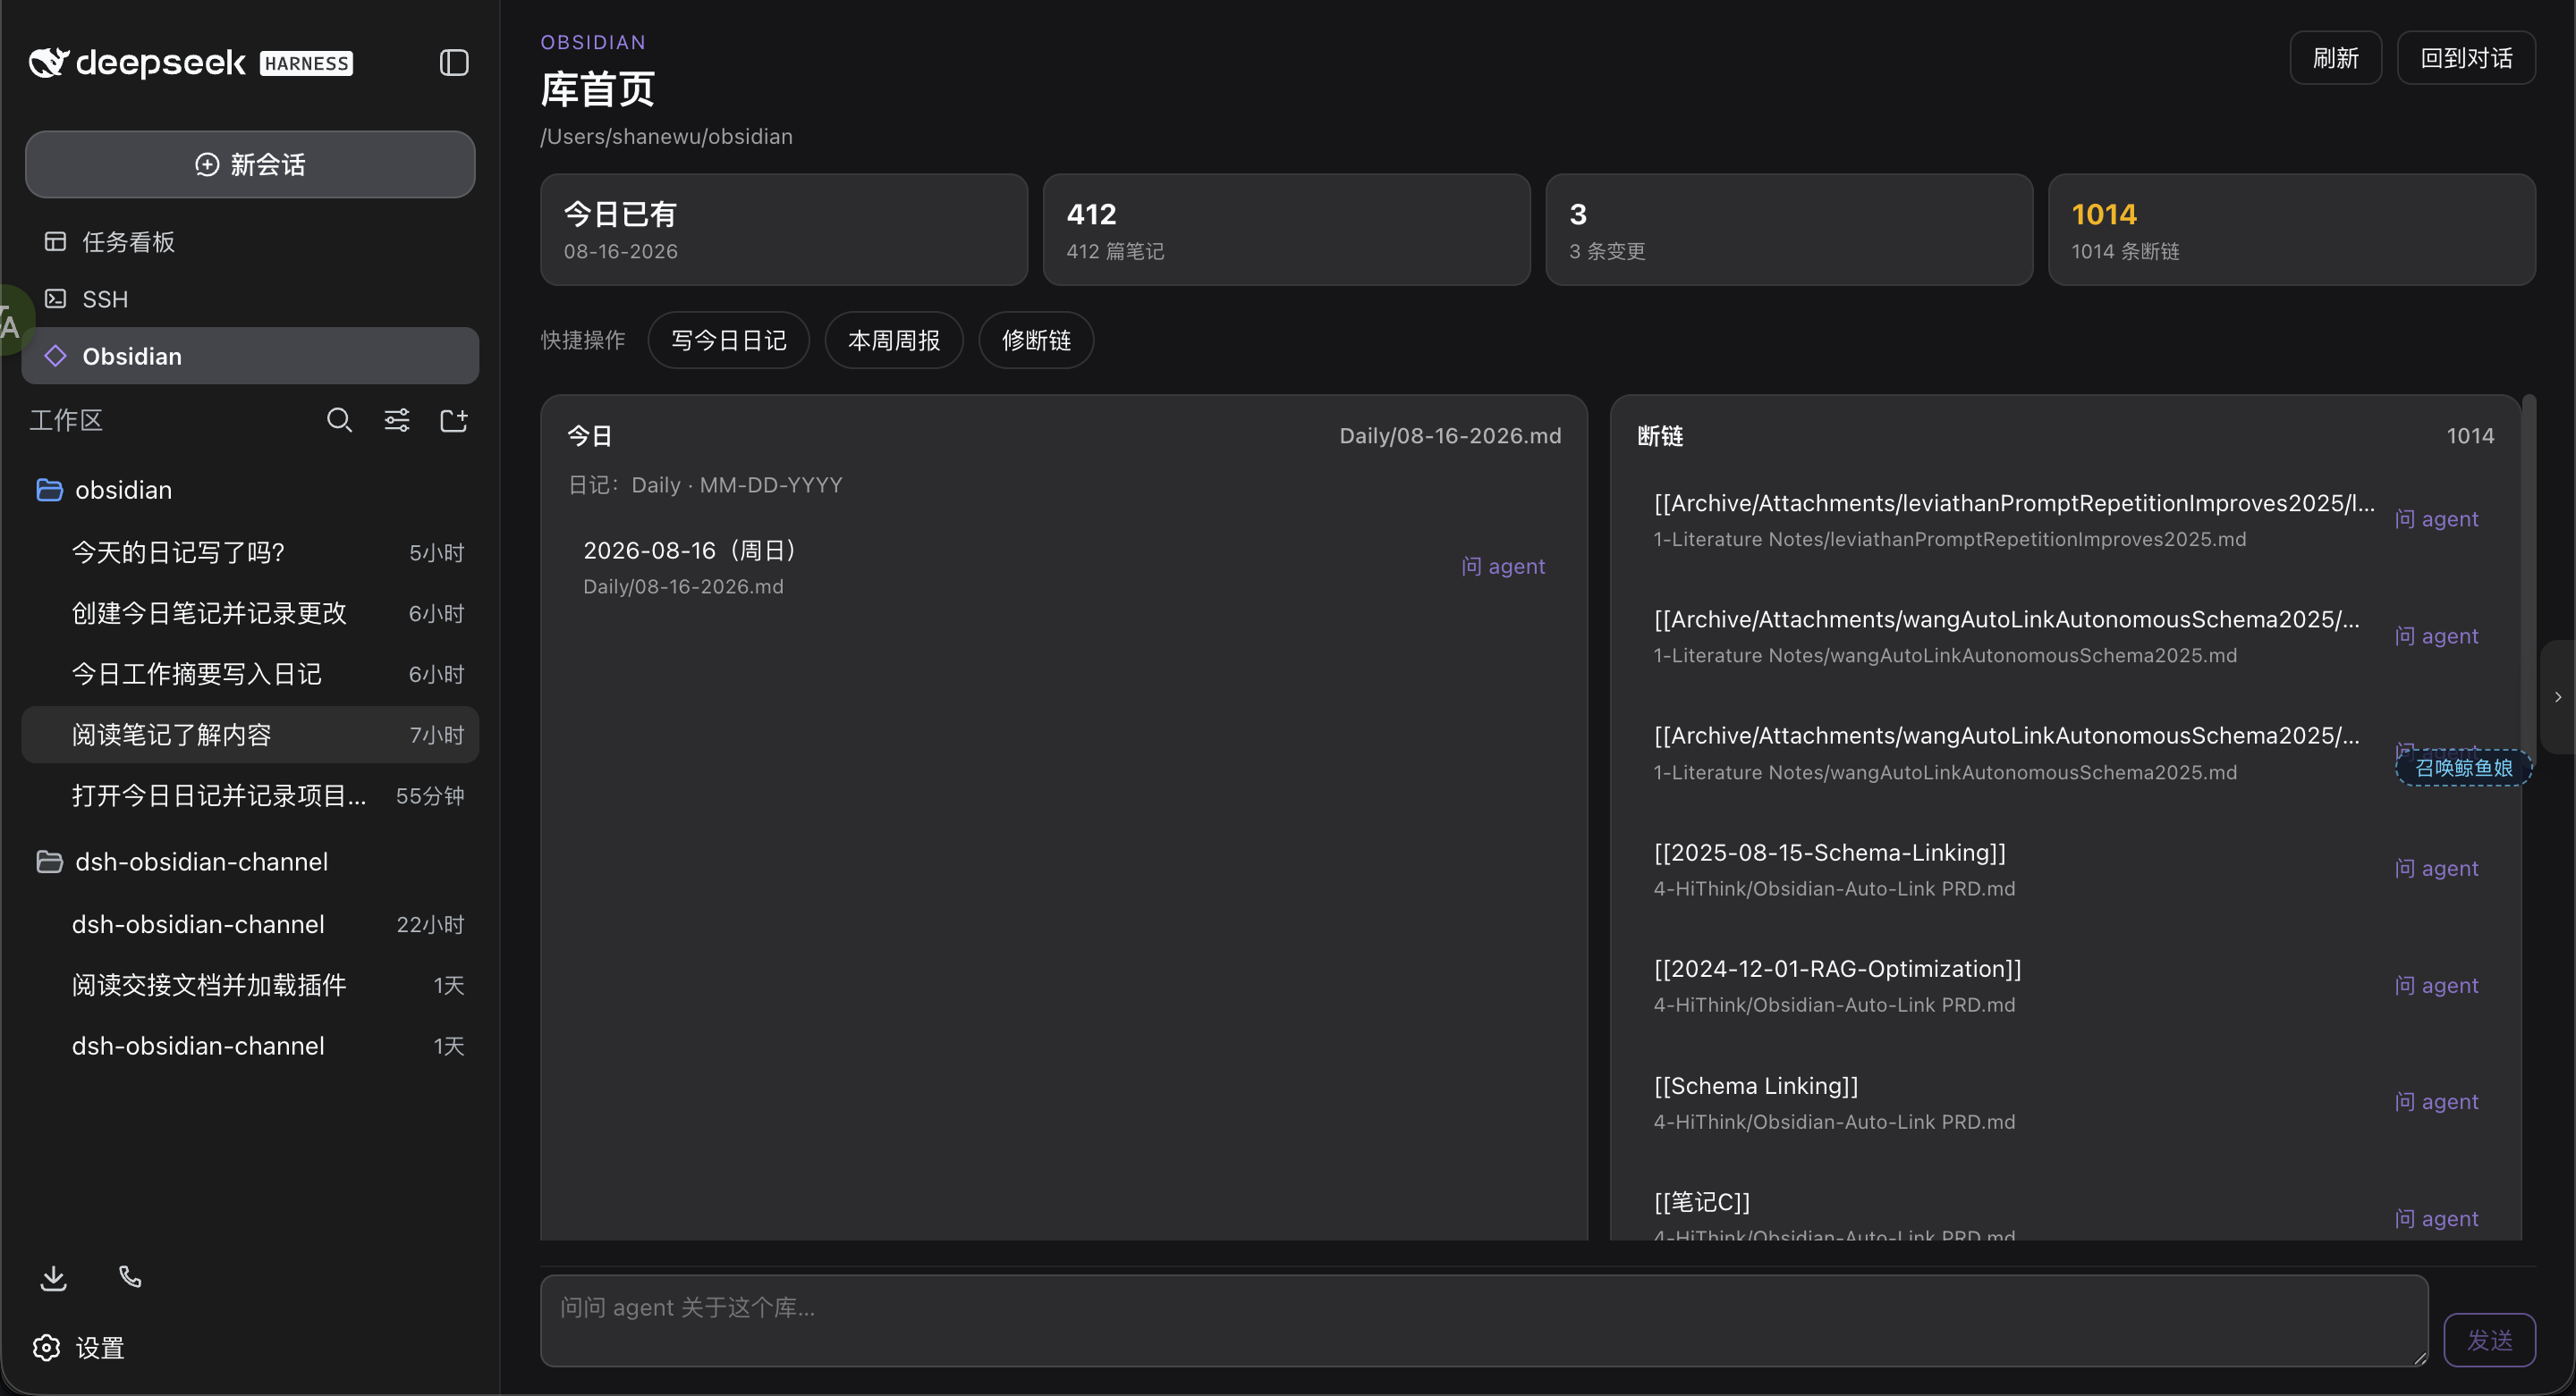Open session 今天的日记写了吗?
This screenshot has width=2576, height=1396.
click(x=250, y=552)
